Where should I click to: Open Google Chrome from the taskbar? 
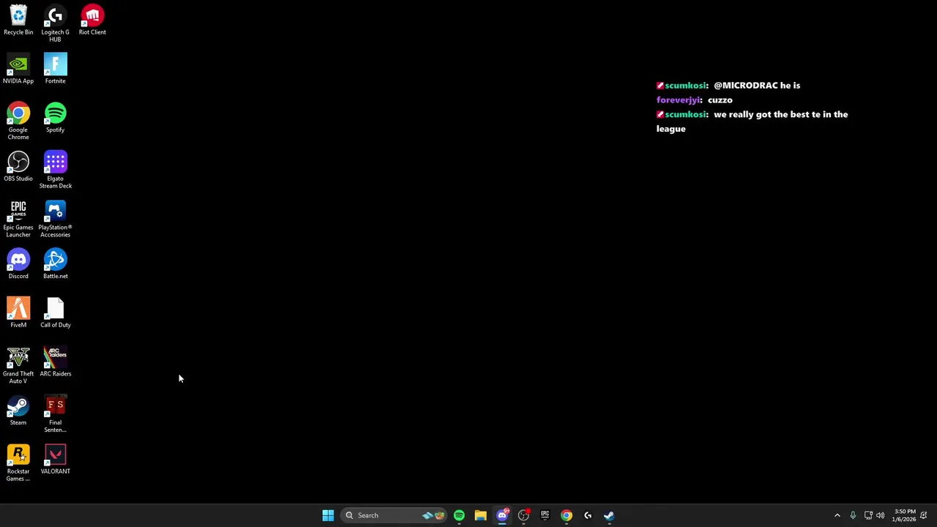click(x=566, y=515)
